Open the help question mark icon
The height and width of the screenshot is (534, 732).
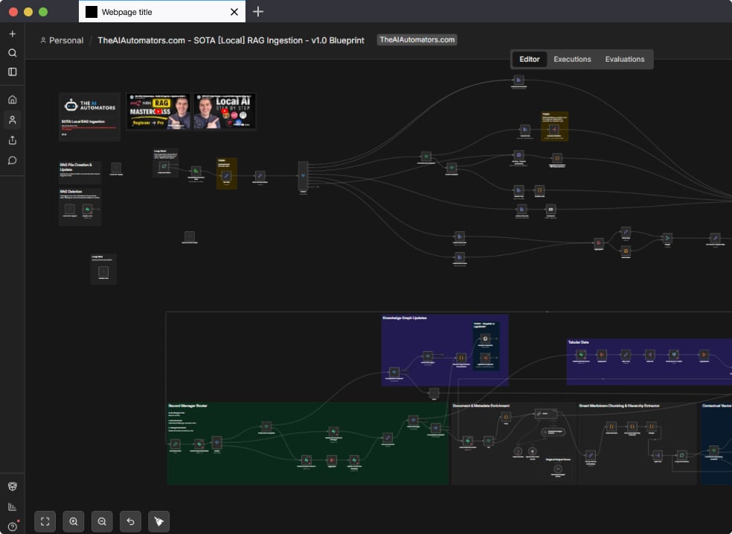click(x=12, y=527)
